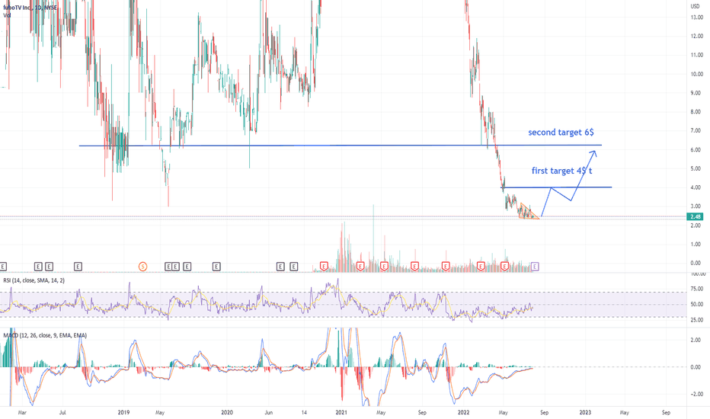Open the fuboTV Inc. symbol title
Viewport: 710px width, 419px height.
[30, 8]
